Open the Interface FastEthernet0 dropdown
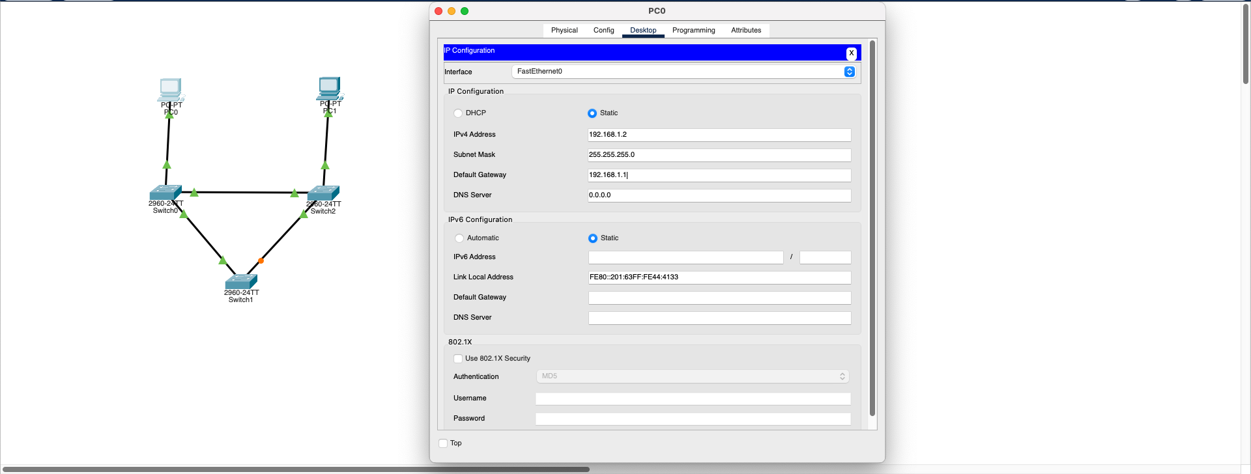Image resolution: width=1251 pixels, height=474 pixels. (683, 72)
